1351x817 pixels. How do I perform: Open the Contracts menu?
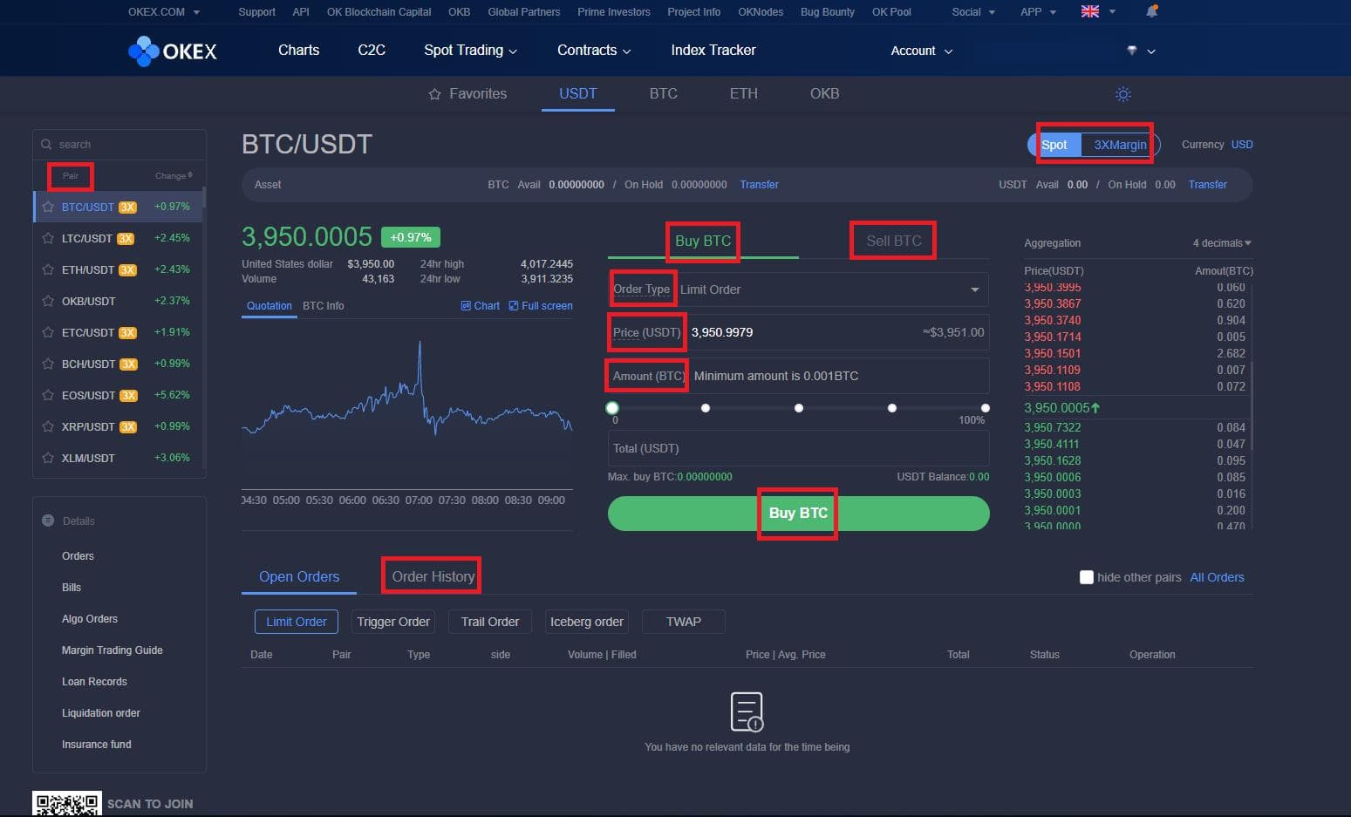click(x=594, y=51)
